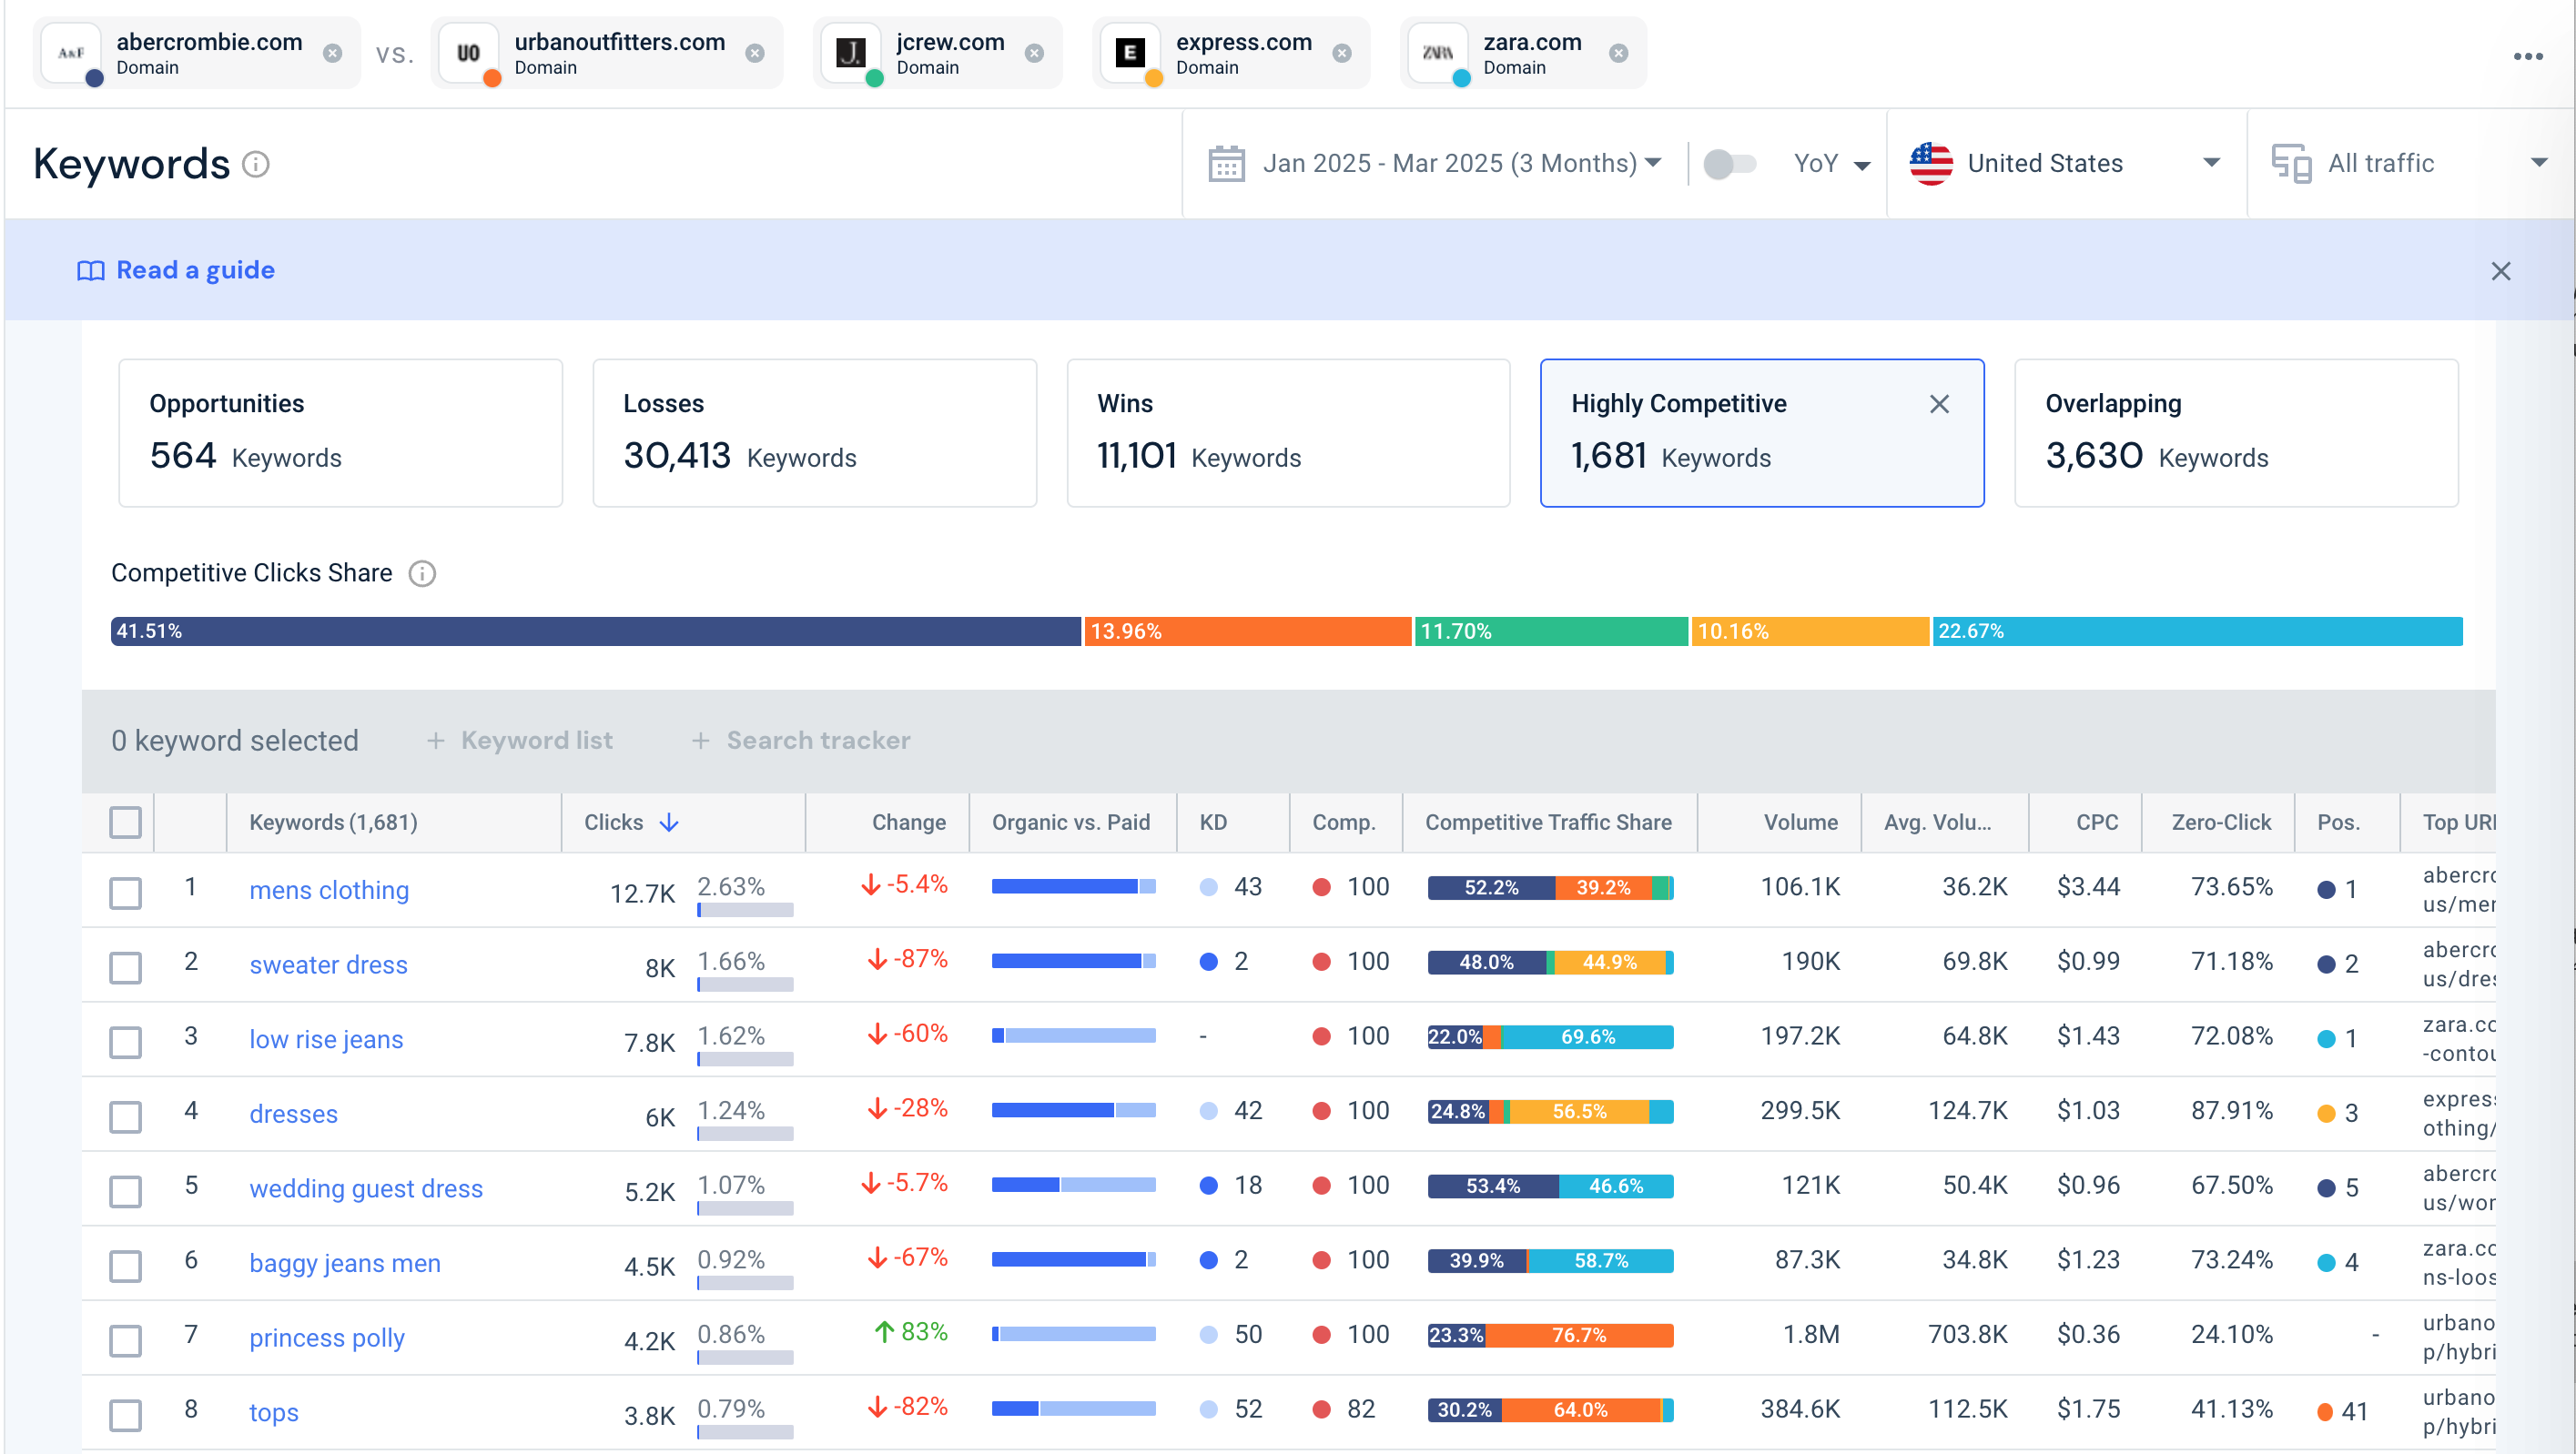The width and height of the screenshot is (2576, 1454).
Task: Click the 11.70% green share segment
Action: pyautogui.click(x=1551, y=631)
